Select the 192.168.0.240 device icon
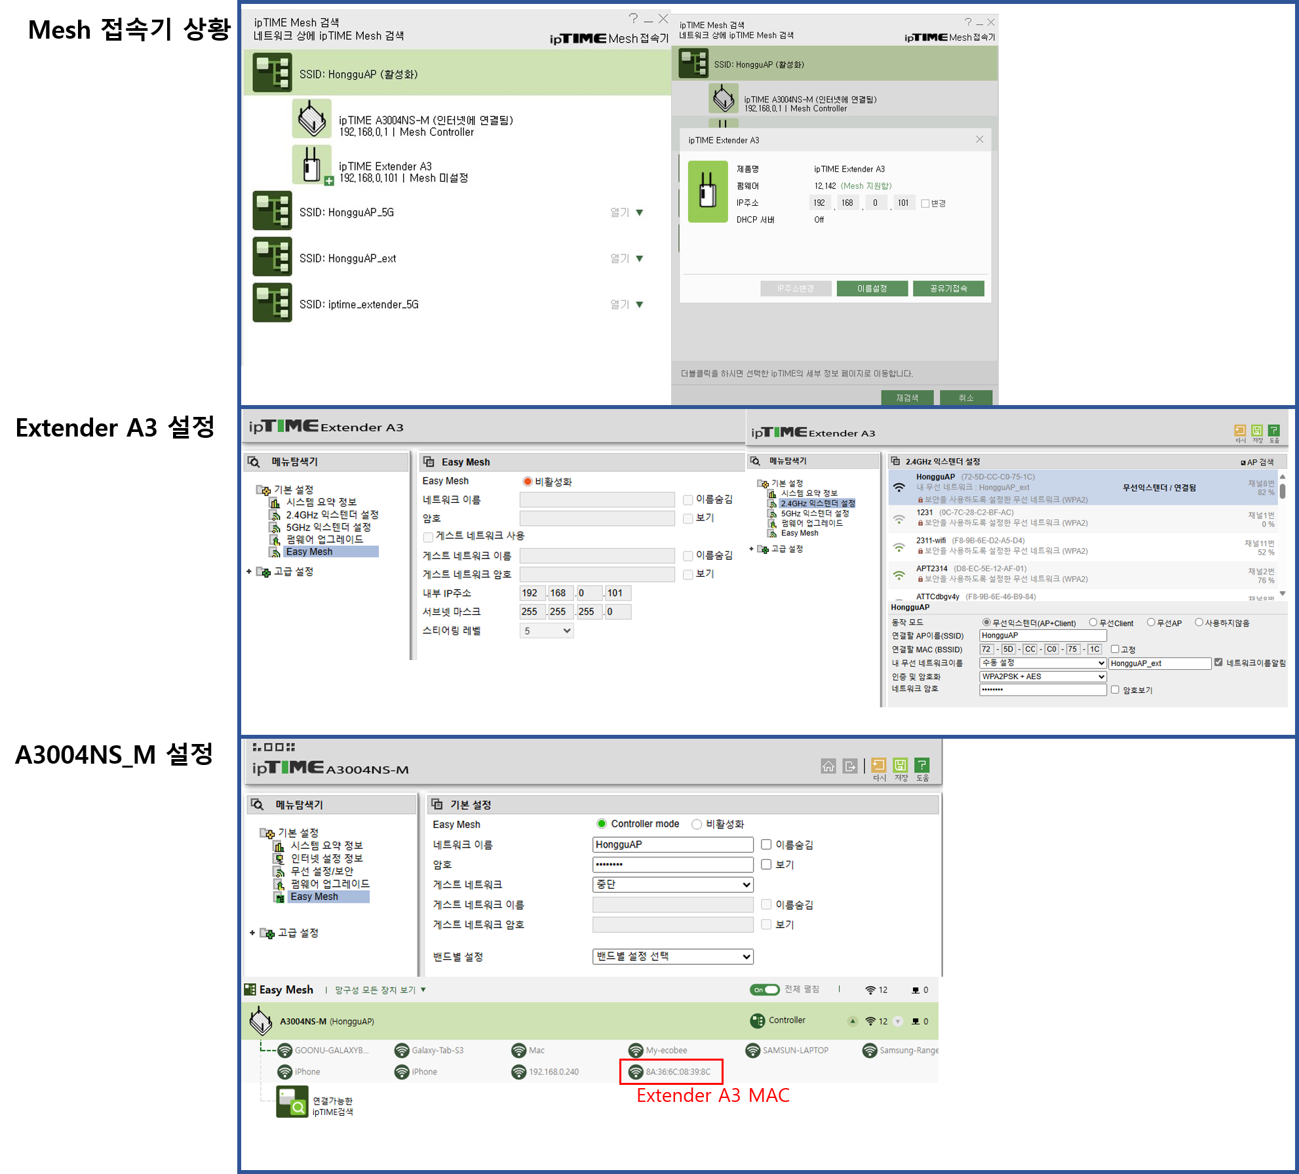This screenshot has width=1299, height=1174. [518, 1072]
